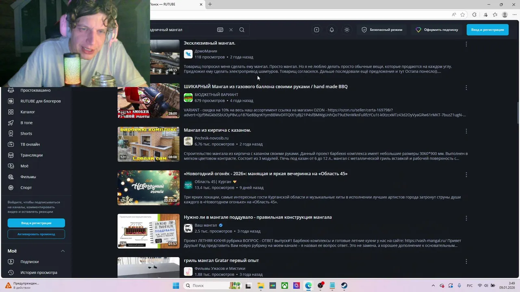Open options menu for Новогодний огонёк video
This screenshot has width=520, height=292.
point(466,174)
